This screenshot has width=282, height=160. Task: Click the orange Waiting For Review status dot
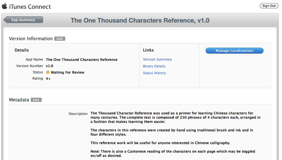(x=48, y=72)
